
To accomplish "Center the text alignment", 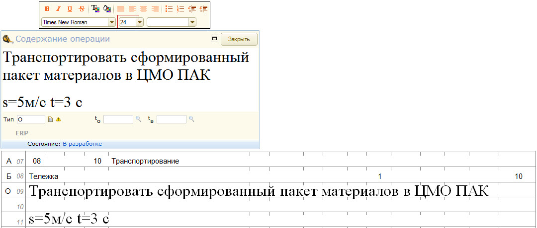I will 144,9.
